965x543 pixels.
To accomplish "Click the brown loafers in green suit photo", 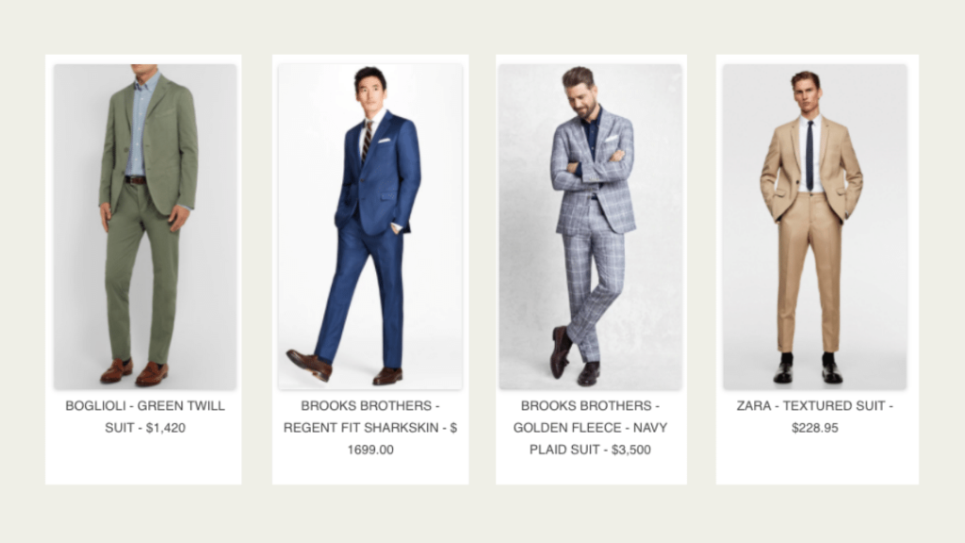I will tap(135, 371).
